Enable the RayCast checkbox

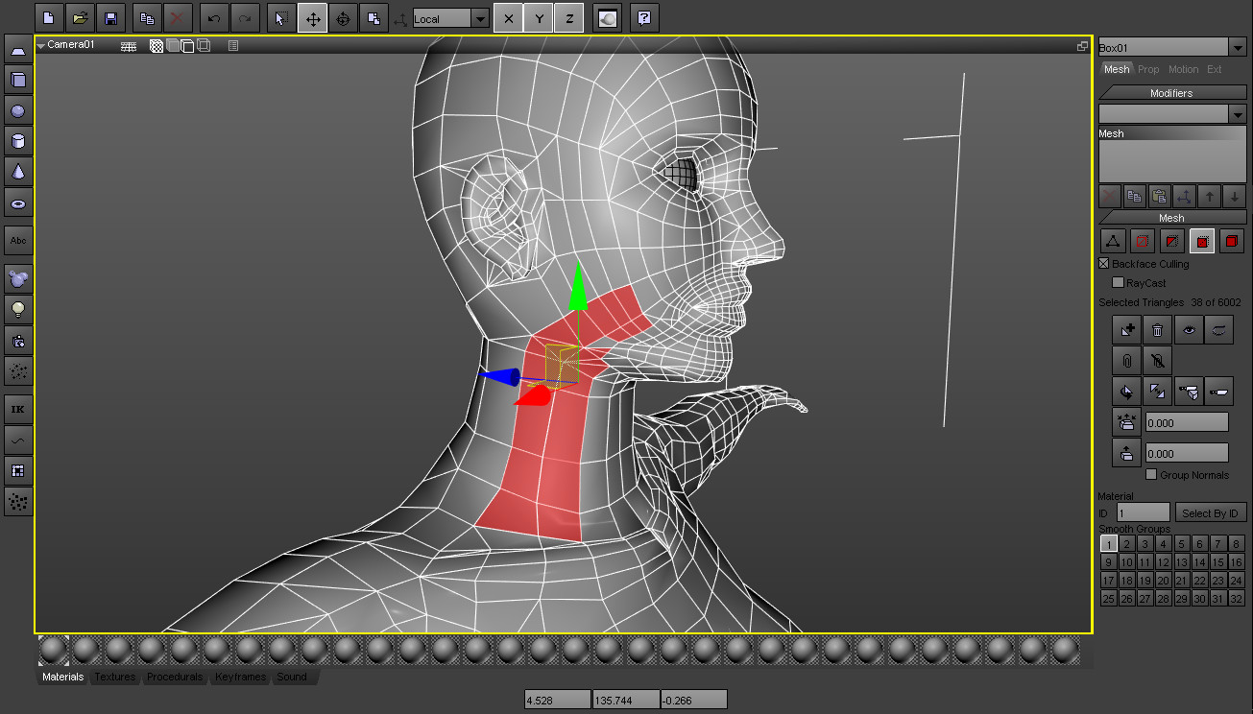(x=1118, y=283)
